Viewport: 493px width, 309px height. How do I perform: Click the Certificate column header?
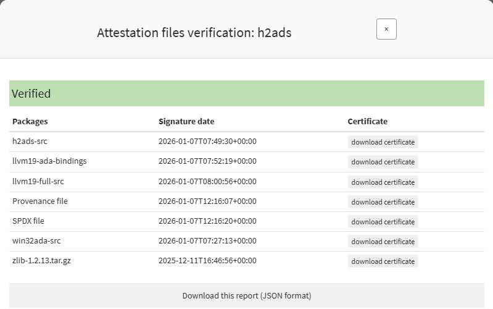click(367, 122)
